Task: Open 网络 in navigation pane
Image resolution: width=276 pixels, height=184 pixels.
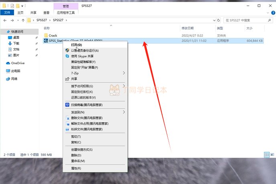Action: point(14,79)
